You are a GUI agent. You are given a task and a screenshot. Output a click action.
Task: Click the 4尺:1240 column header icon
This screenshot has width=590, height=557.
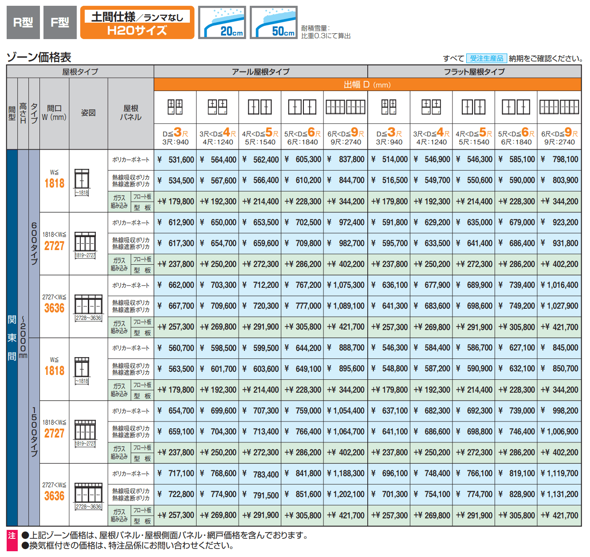pyautogui.click(x=218, y=106)
